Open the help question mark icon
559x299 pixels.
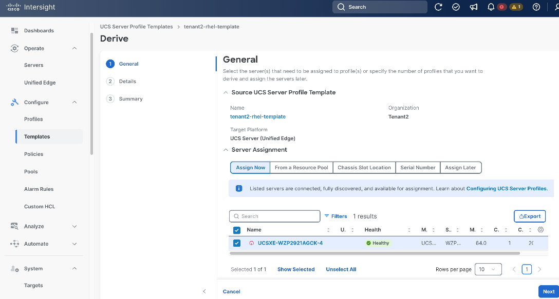tap(536, 7)
